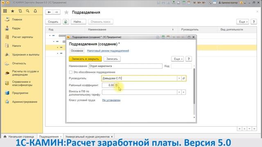Open the sections menu grid icon

[x=5, y=11]
